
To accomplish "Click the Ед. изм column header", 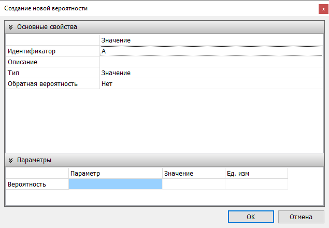I will (256, 173).
